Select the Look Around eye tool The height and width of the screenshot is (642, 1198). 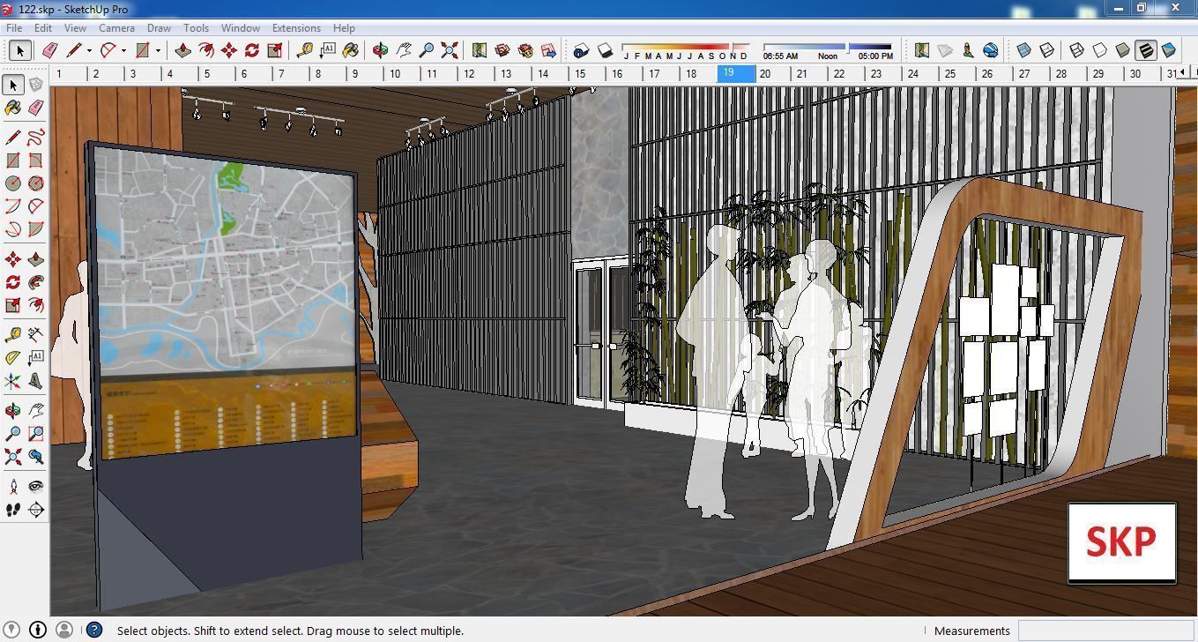click(x=35, y=487)
